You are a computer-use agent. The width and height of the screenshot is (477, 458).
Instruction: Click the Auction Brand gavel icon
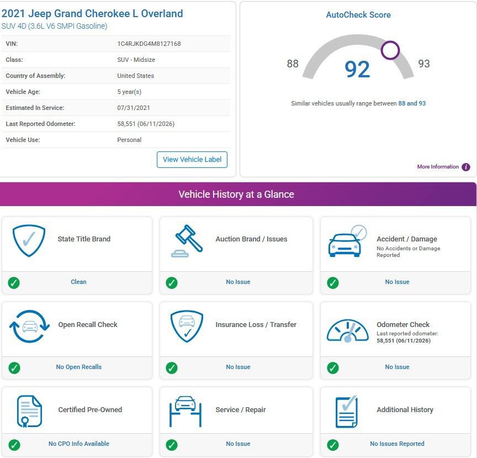coord(187,241)
